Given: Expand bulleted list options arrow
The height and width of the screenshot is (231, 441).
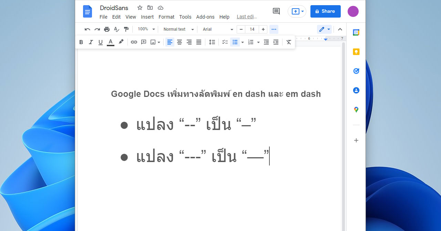Looking at the screenshot, I should pyautogui.click(x=243, y=42).
